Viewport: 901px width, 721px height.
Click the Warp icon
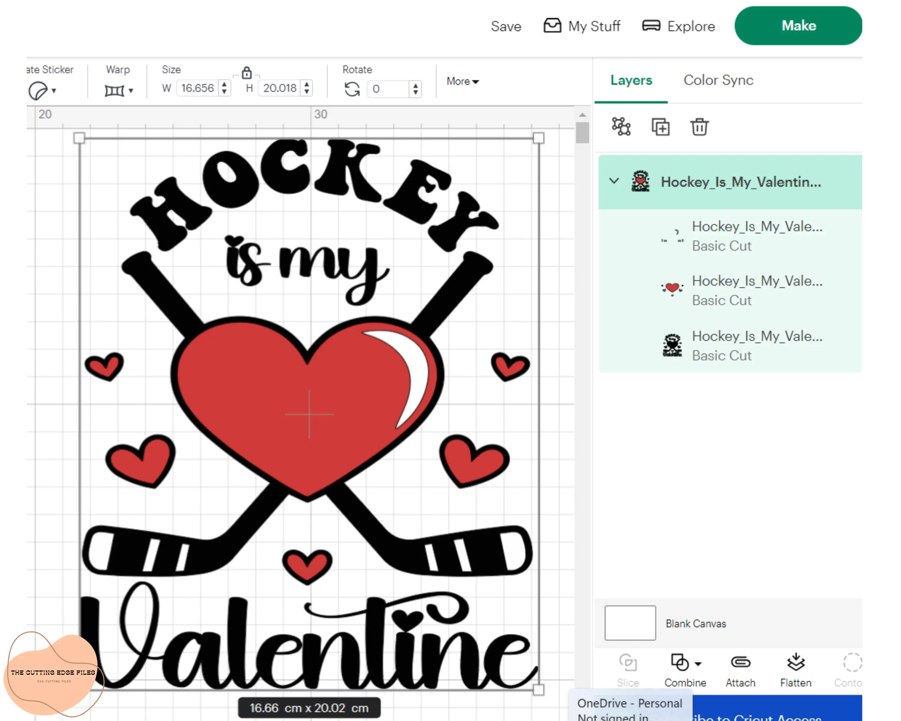tap(114, 91)
